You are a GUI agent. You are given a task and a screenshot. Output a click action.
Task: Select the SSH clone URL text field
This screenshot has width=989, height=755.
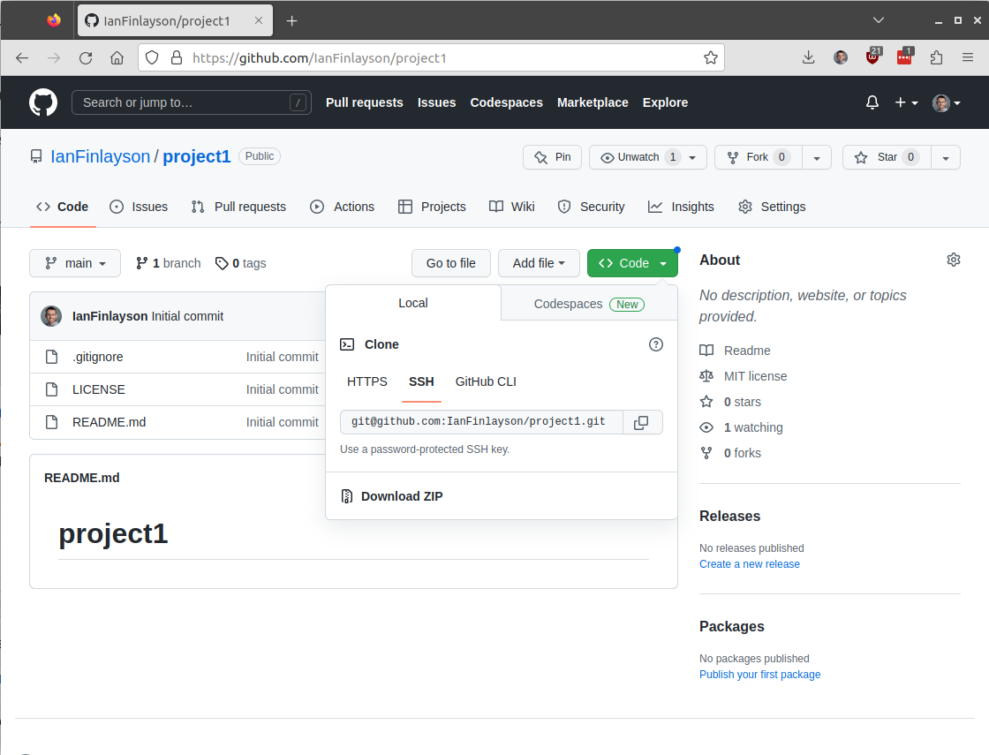point(481,422)
